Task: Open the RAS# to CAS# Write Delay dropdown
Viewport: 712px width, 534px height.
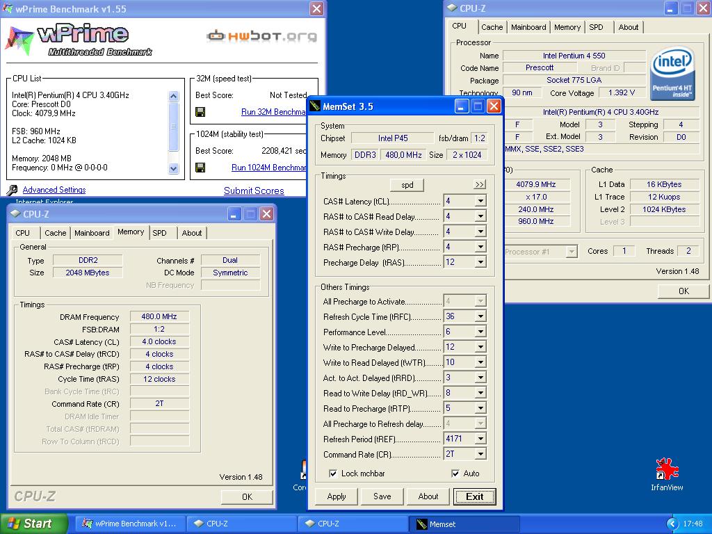Action: click(x=480, y=232)
